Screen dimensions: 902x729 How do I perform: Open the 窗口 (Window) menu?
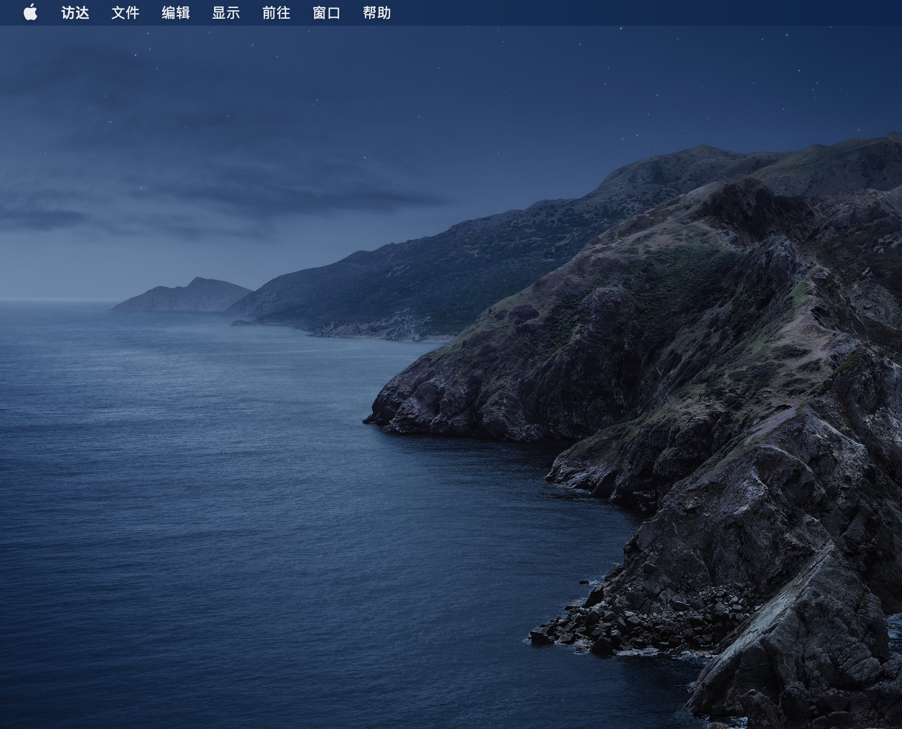pos(326,13)
